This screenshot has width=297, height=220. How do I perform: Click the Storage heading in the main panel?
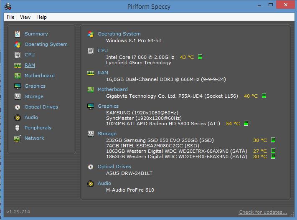(107, 134)
